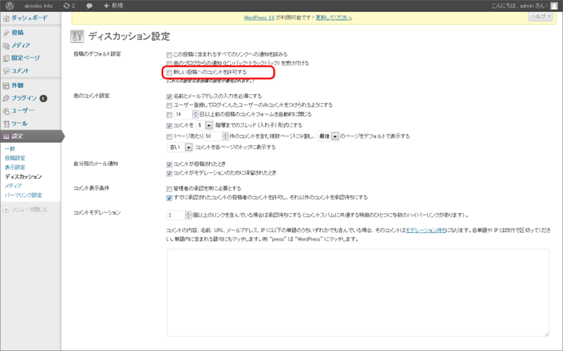The height and width of the screenshot is (351, 563).
Task: Toggle email on held for moderation checkbox
Action: pyautogui.click(x=169, y=174)
